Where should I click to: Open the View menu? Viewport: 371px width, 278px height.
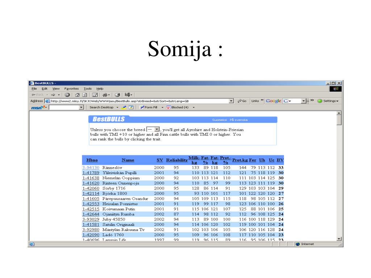(x=56, y=89)
